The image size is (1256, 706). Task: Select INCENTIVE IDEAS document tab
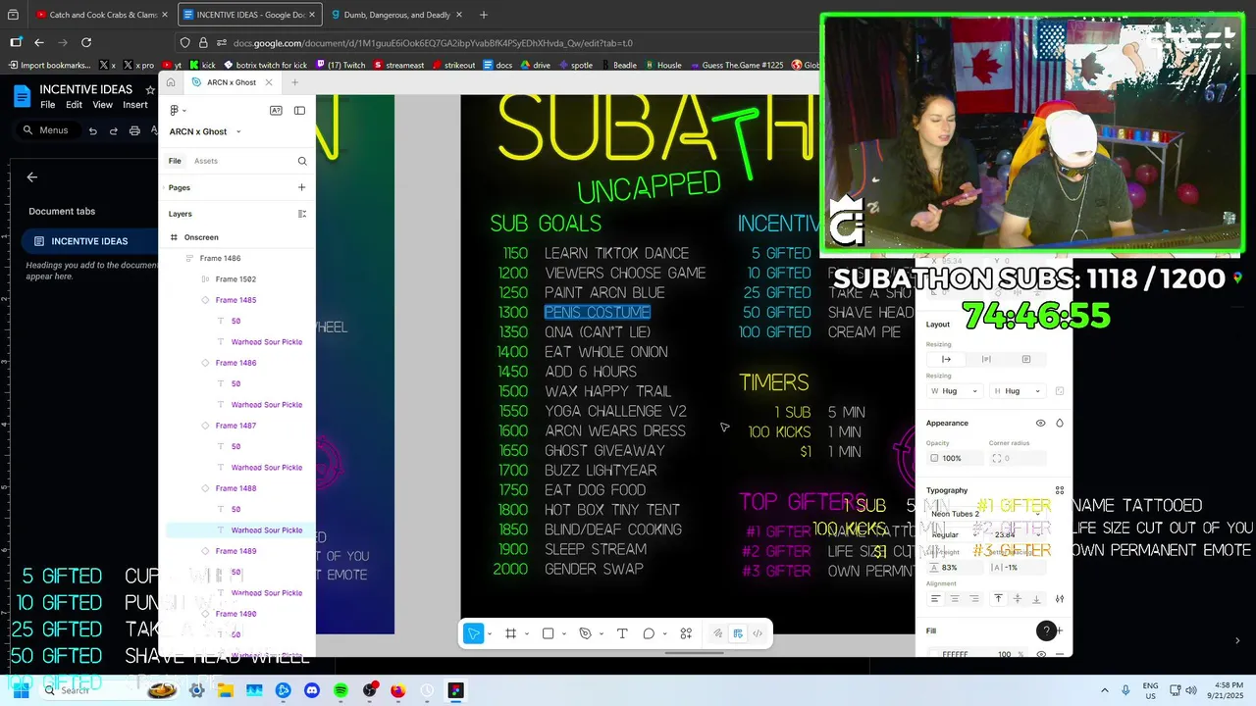(89, 241)
